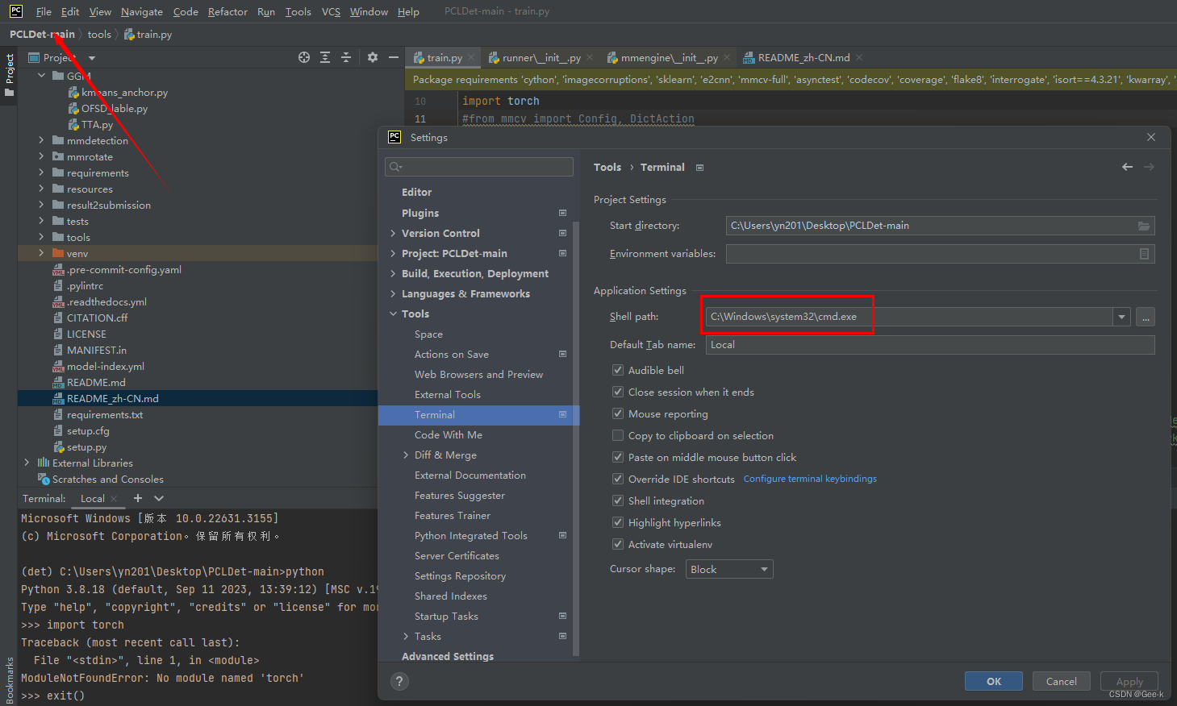
Task: Uncheck Activate virtualenv option
Action: 618,544
